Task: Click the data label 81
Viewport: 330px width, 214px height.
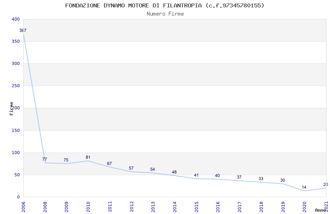Action: pos(88,157)
